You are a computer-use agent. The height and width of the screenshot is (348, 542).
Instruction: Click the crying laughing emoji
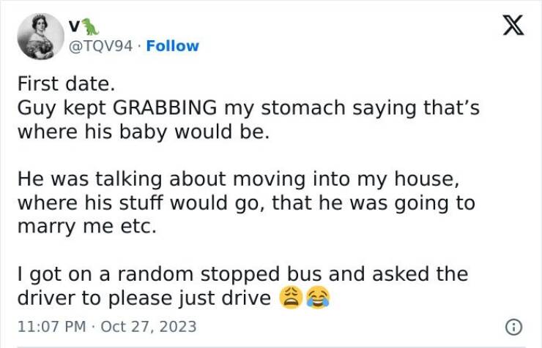(316, 298)
